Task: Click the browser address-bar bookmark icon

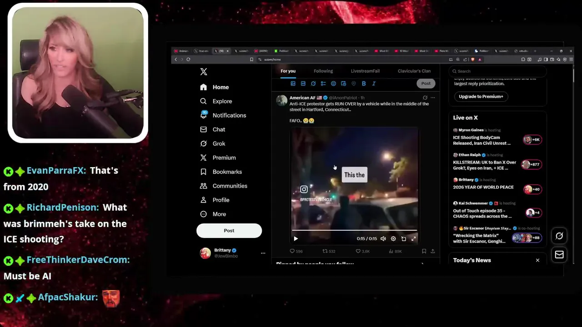Action: tap(251, 59)
